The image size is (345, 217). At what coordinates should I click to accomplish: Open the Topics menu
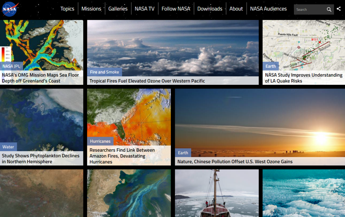pyautogui.click(x=67, y=9)
